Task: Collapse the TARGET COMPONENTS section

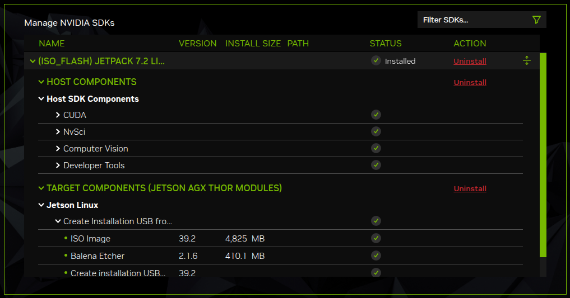Action: pos(41,188)
